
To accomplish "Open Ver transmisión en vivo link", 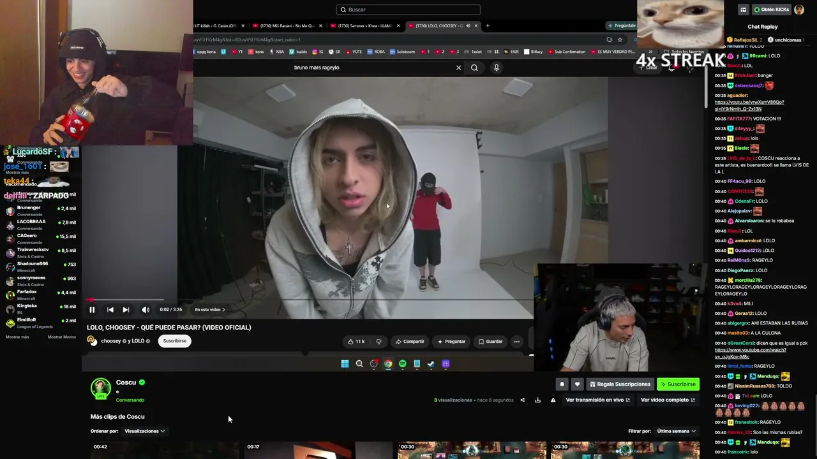I will [597, 400].
